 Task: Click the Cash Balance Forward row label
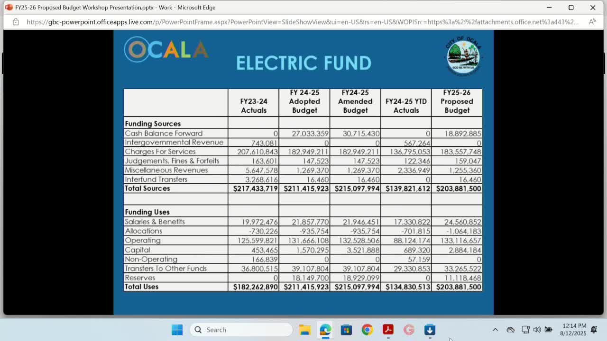point(164,134)
